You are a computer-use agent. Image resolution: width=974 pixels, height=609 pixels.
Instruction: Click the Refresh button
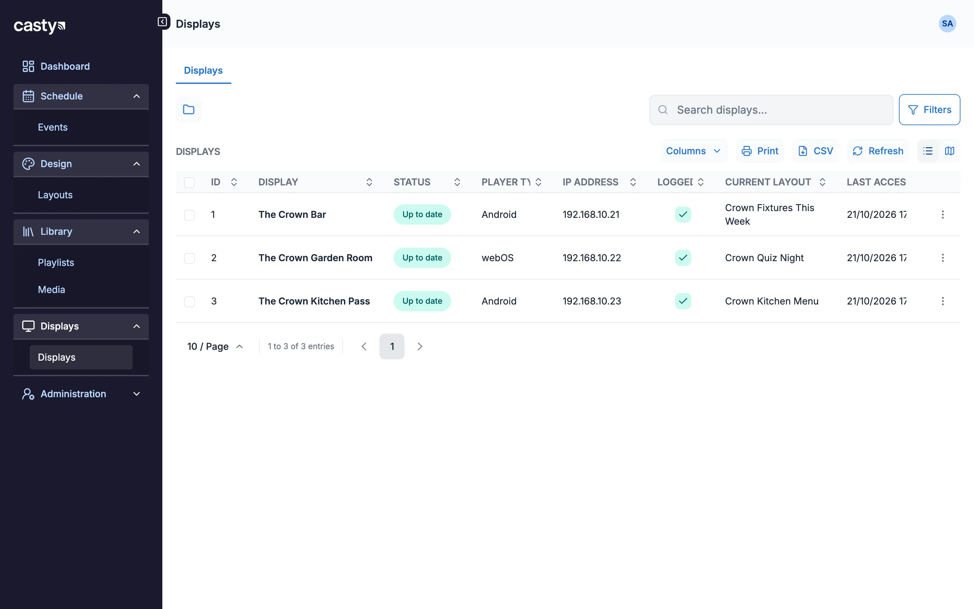click(878, 151)
